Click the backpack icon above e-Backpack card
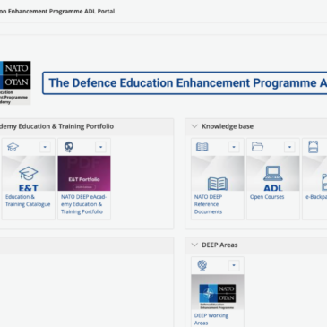 (x=313, y=147)
